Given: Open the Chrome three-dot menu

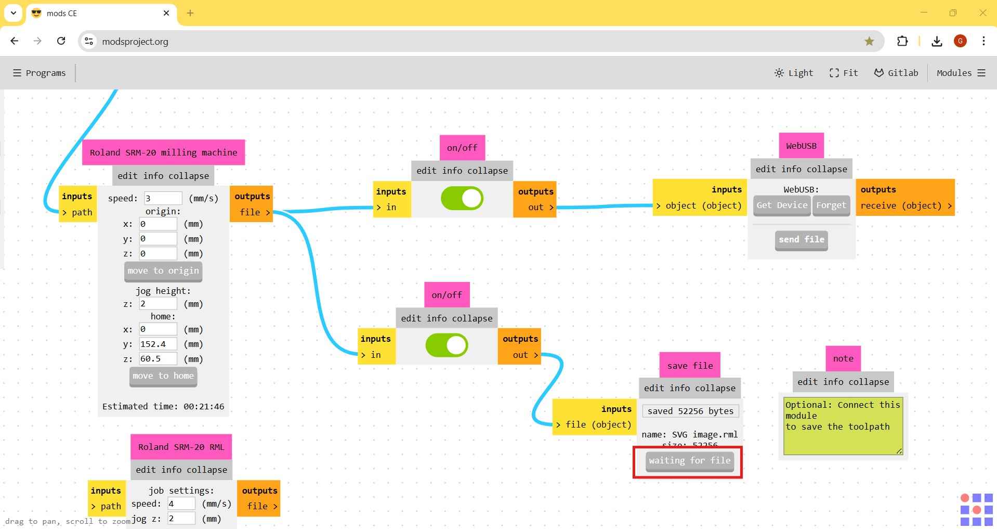Looking at the screenshot, I should pyautogui.click(x=983, y=41).
